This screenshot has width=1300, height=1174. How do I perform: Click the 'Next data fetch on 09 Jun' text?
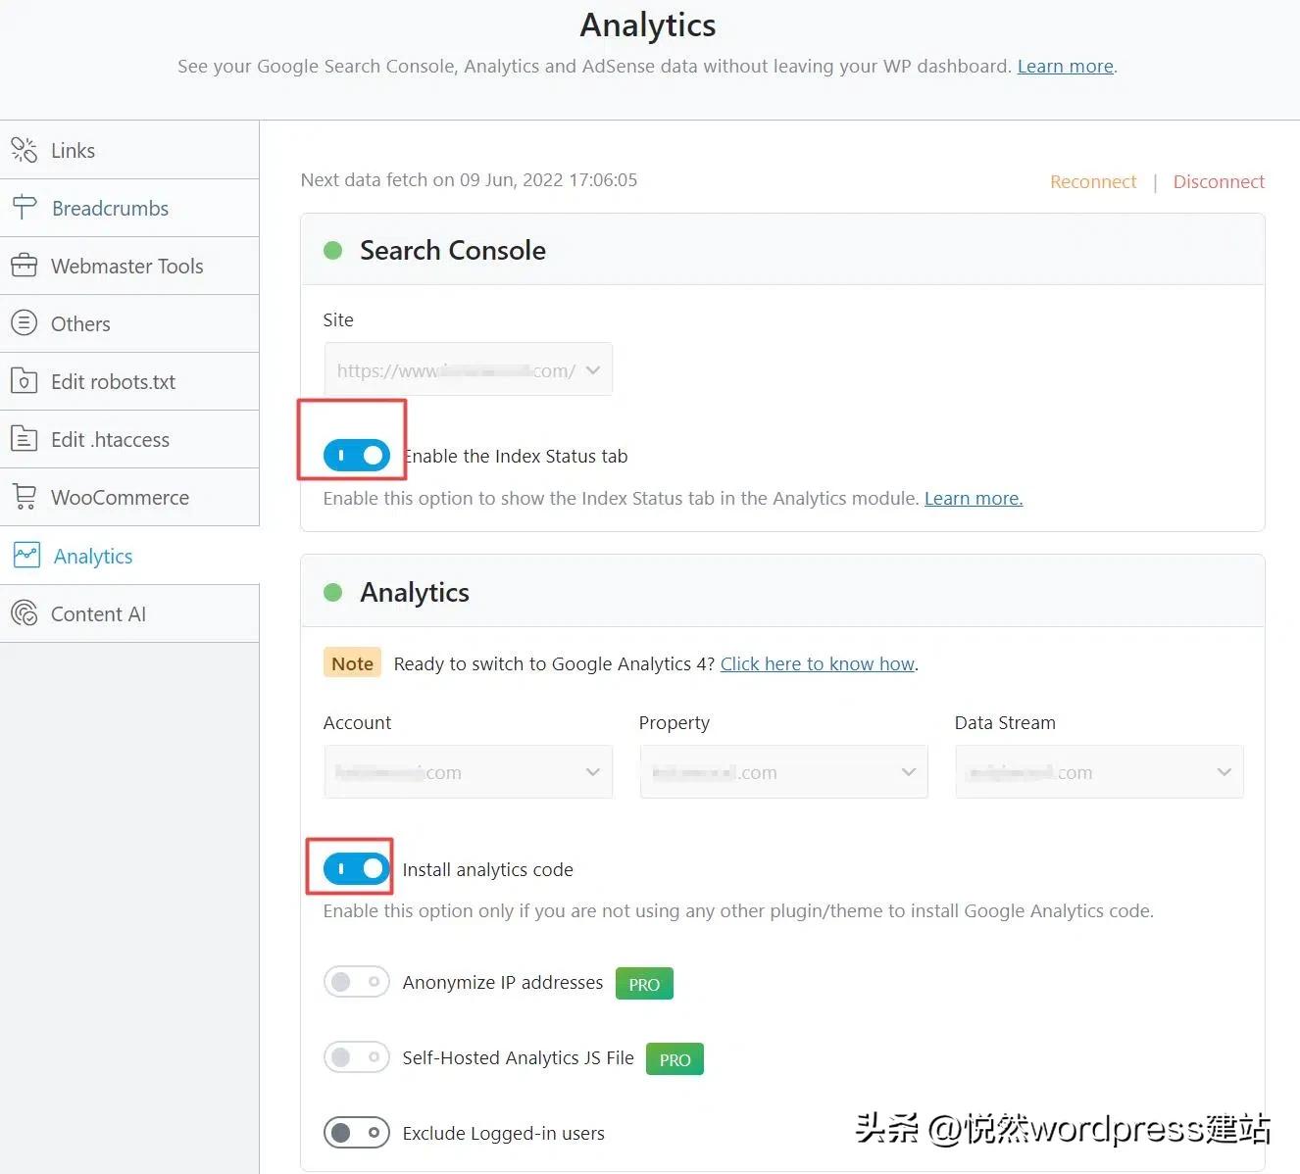[469, 180]
